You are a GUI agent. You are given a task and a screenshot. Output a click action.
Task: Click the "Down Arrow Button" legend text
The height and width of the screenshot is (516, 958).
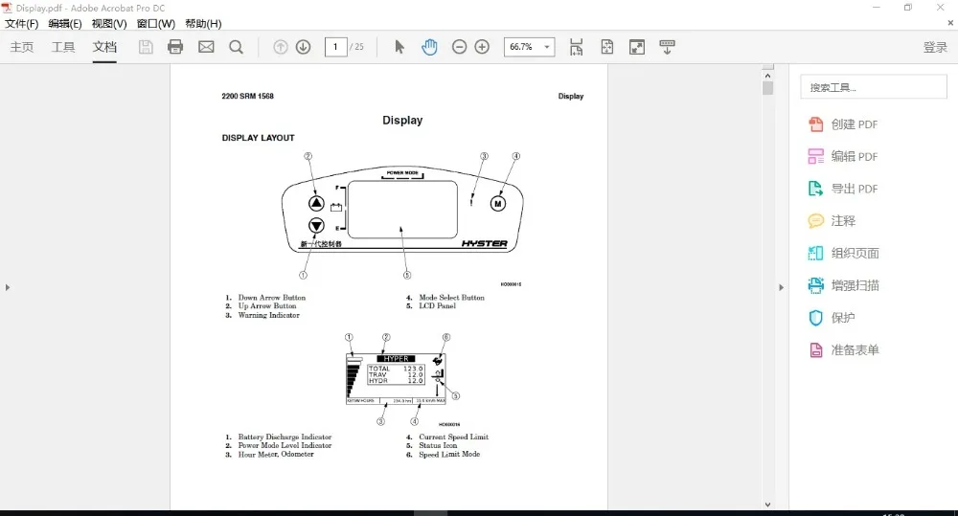tap(272, 298)
